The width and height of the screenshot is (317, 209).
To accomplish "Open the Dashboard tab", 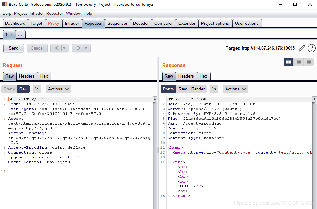I will point(15,24).
